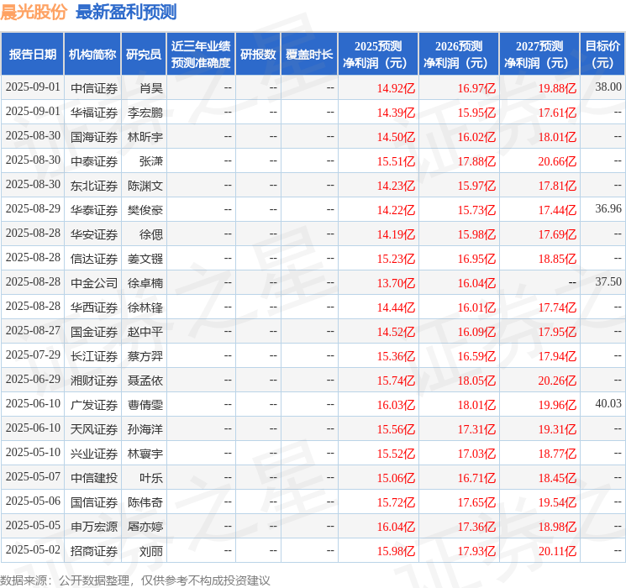Click 湘财证券 institution cell
Viewport: 626px width, 588px height.
click(94, 381)
